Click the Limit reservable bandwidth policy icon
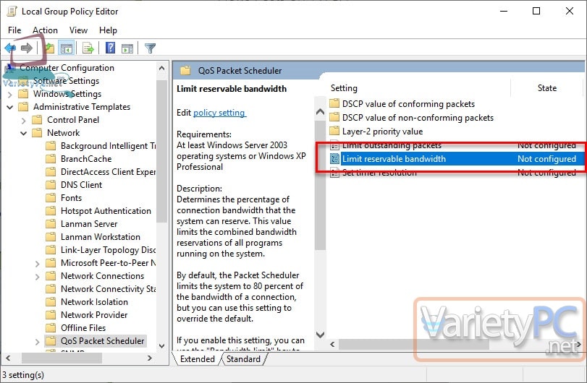 point(334,159)
